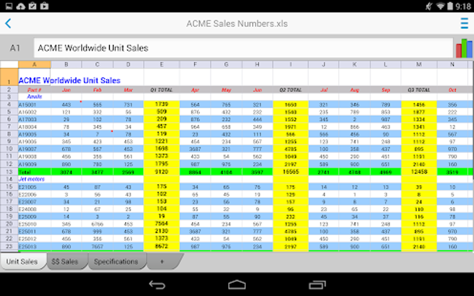Select the A15001 part number cell
This screenshot has height=296, width=474.
coord(34,104)
